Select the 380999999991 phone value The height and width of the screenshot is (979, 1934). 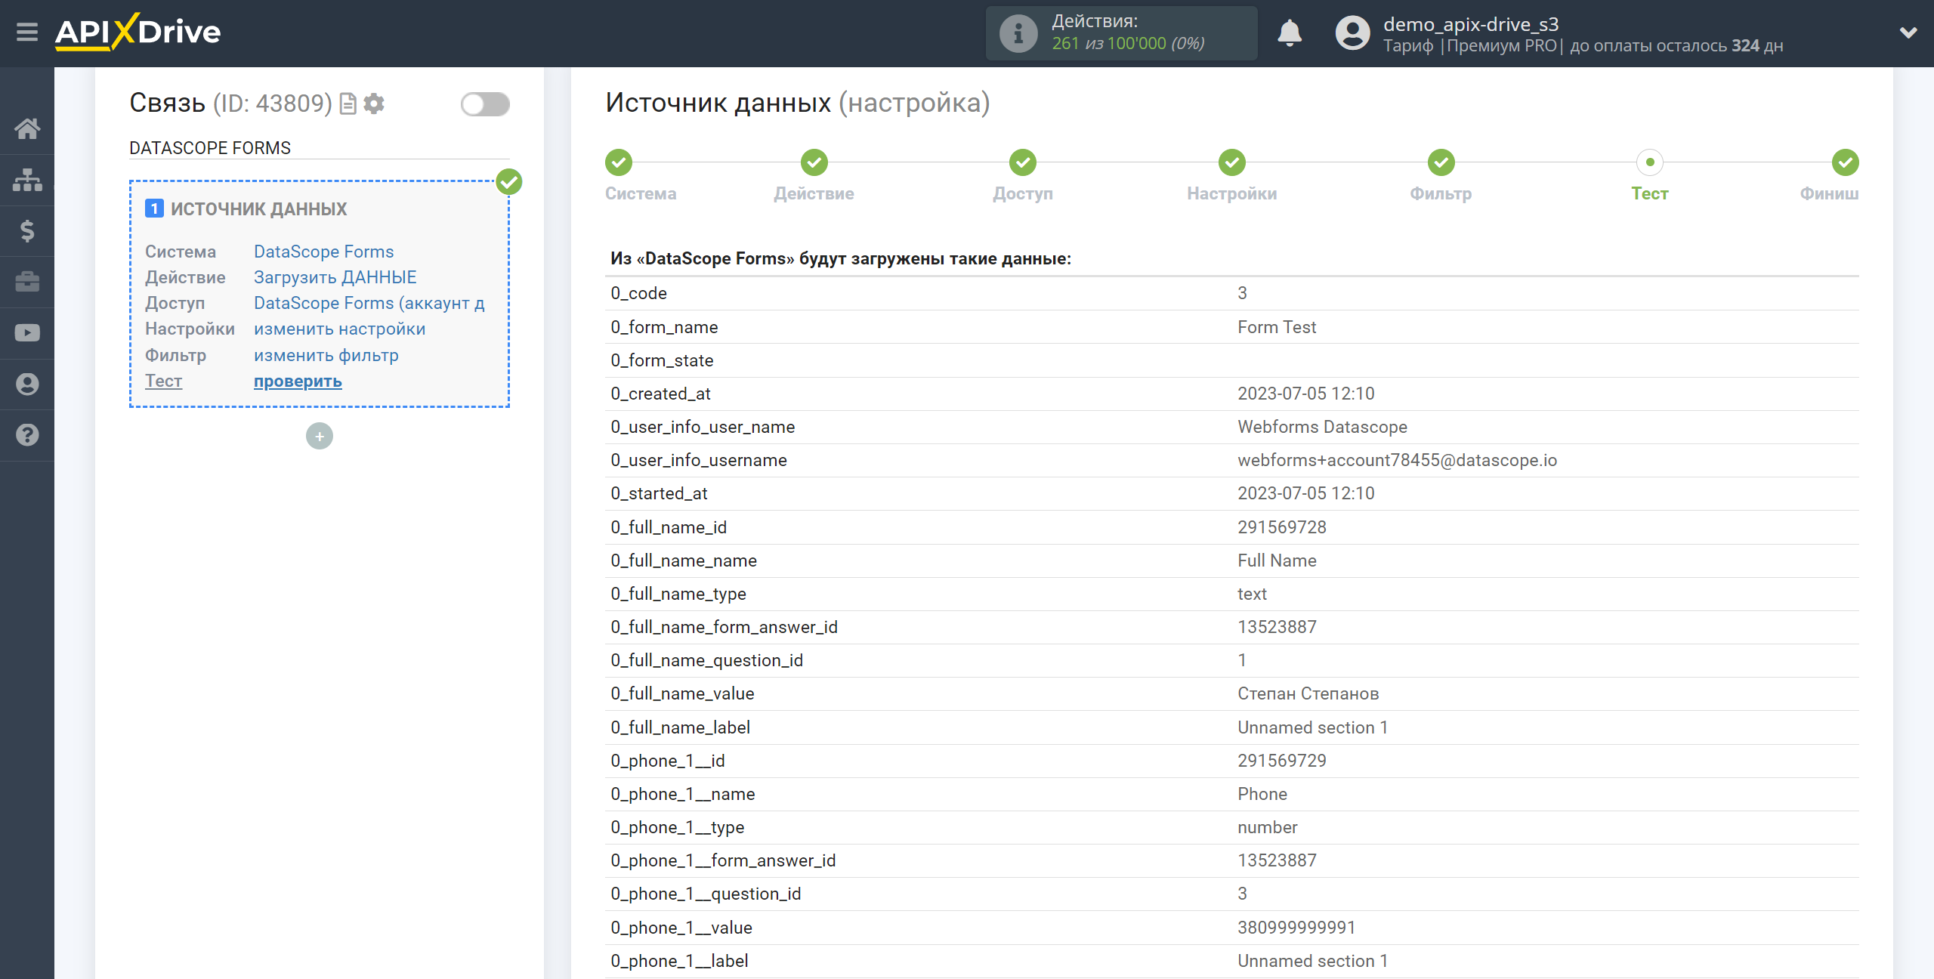[1296, 928]
